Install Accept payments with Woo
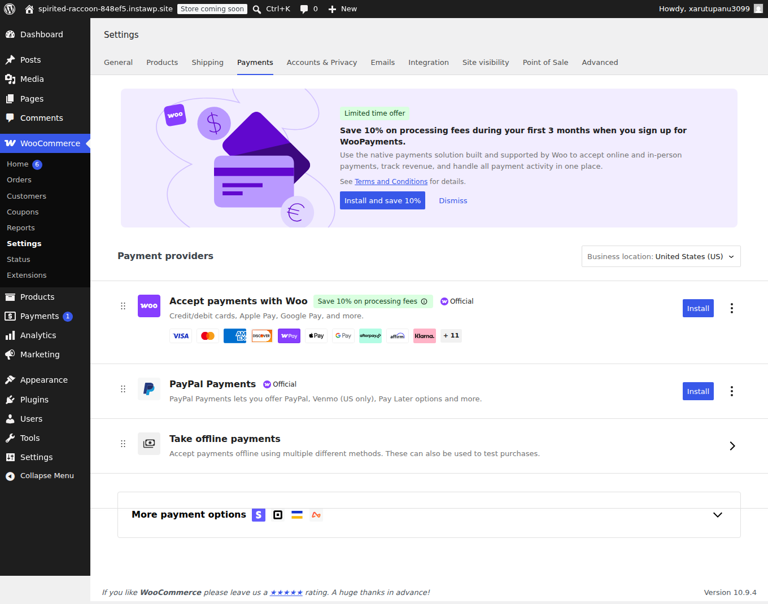 [698, 308]
